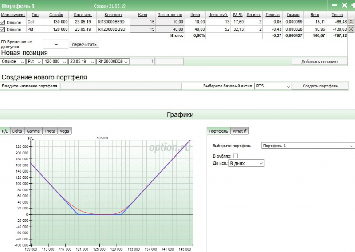
Task: Uncheck the Call option row checkbox
Action: click(x=3, y=22)
